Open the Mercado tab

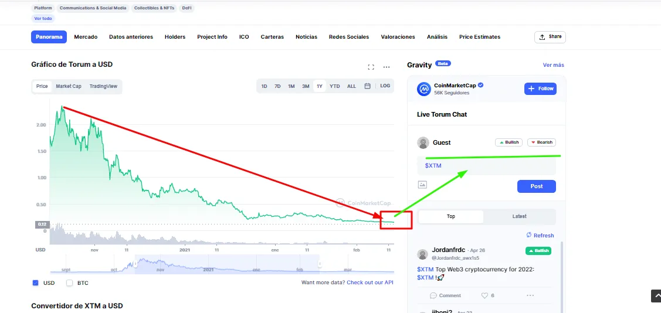click(86, 37)
